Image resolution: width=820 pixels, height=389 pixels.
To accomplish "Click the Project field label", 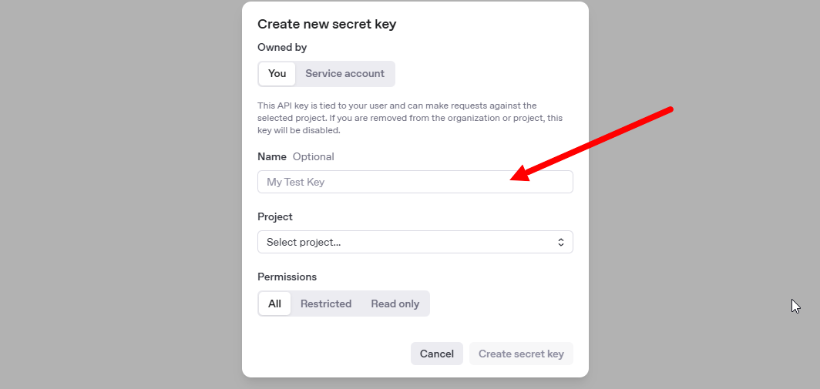I will coord(275,216).
